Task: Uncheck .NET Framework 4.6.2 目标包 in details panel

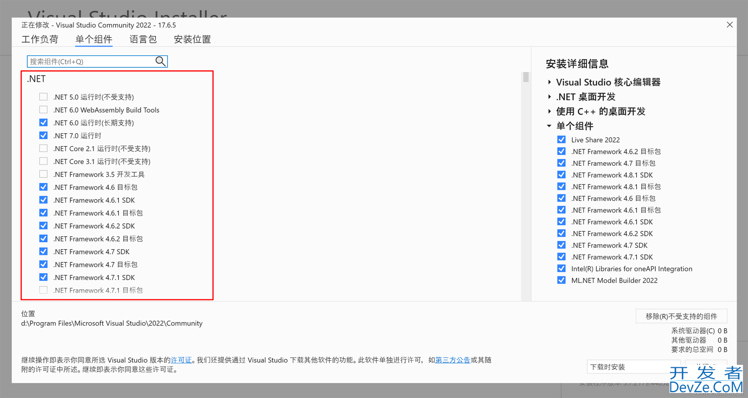Action: tap(561, 151)
